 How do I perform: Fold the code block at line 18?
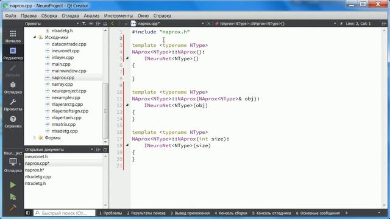127,145
